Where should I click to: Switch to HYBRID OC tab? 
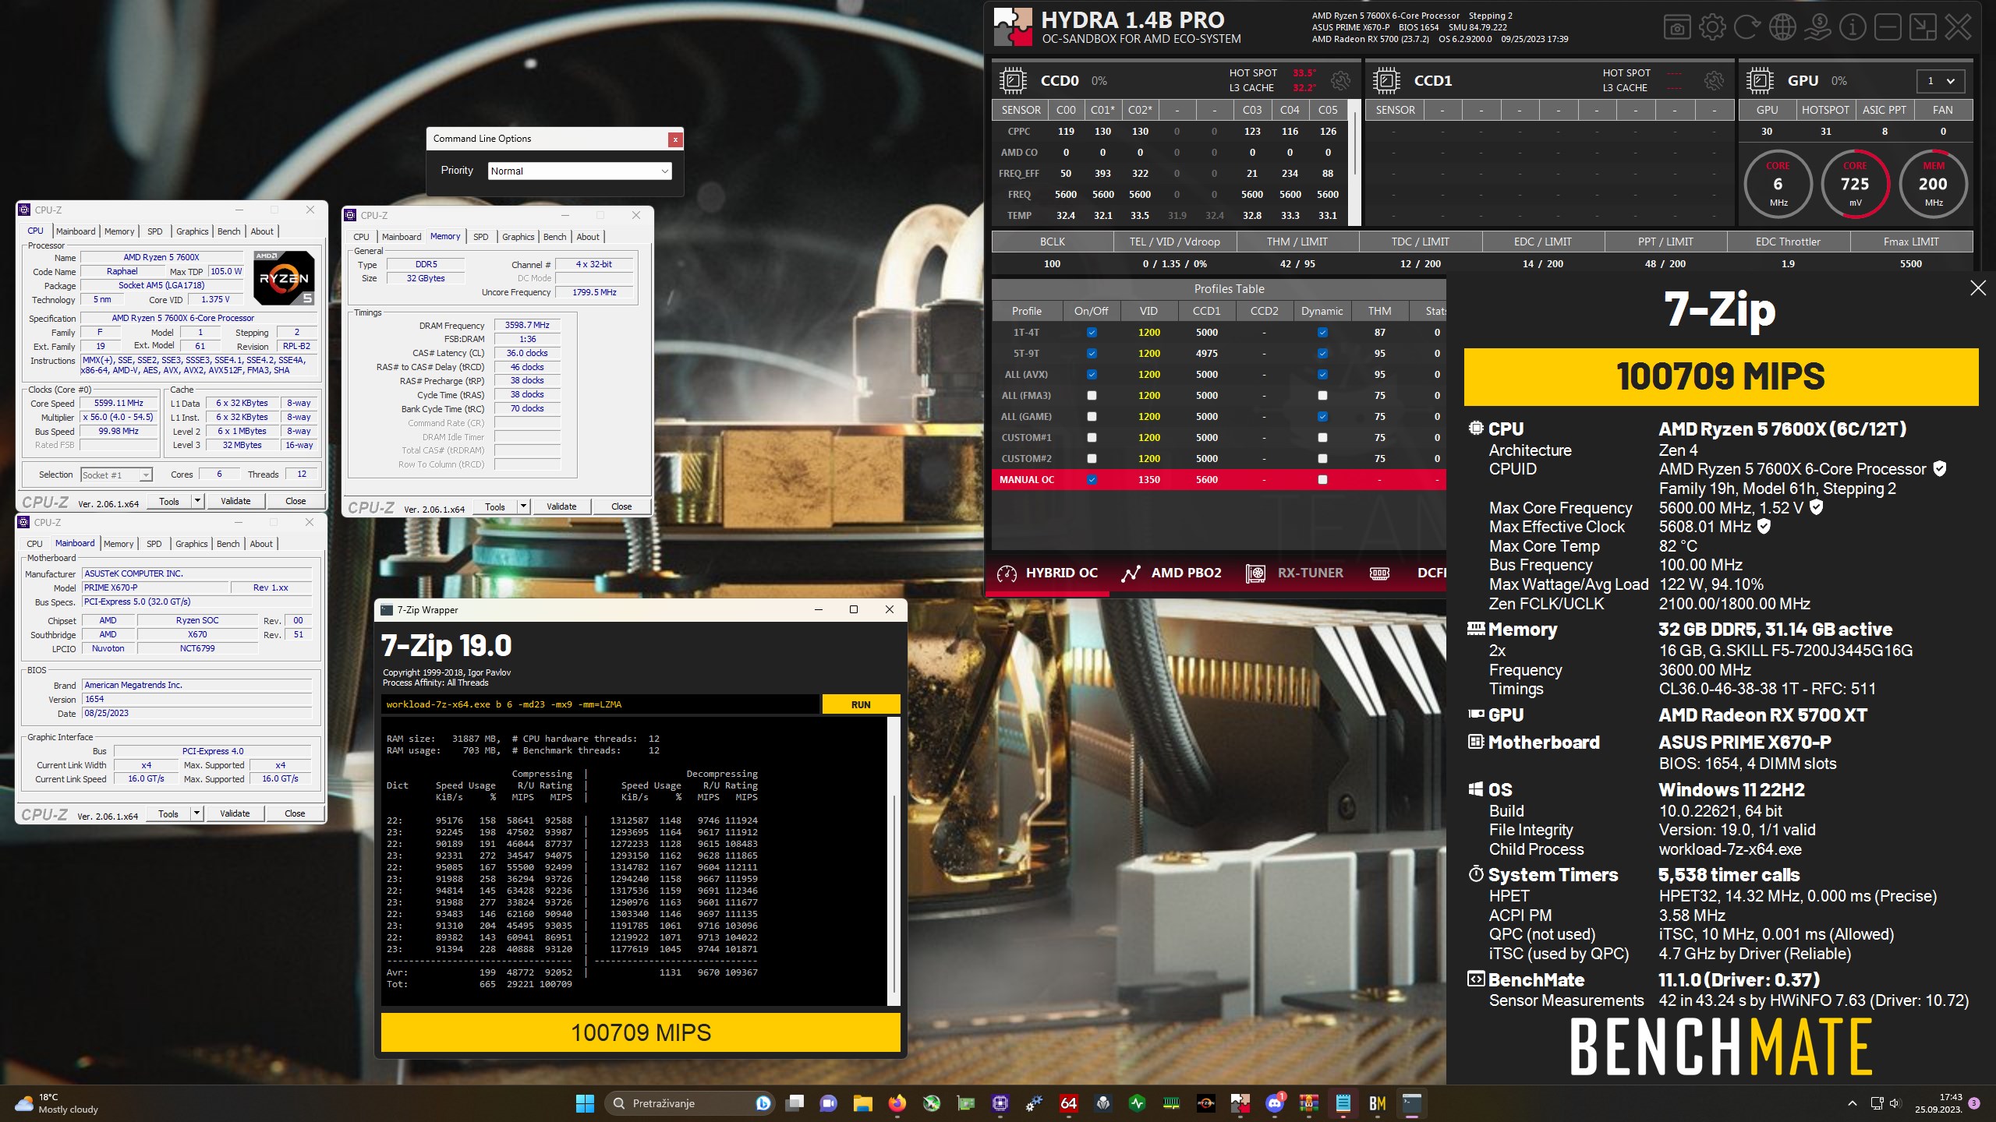(1047, 573)
